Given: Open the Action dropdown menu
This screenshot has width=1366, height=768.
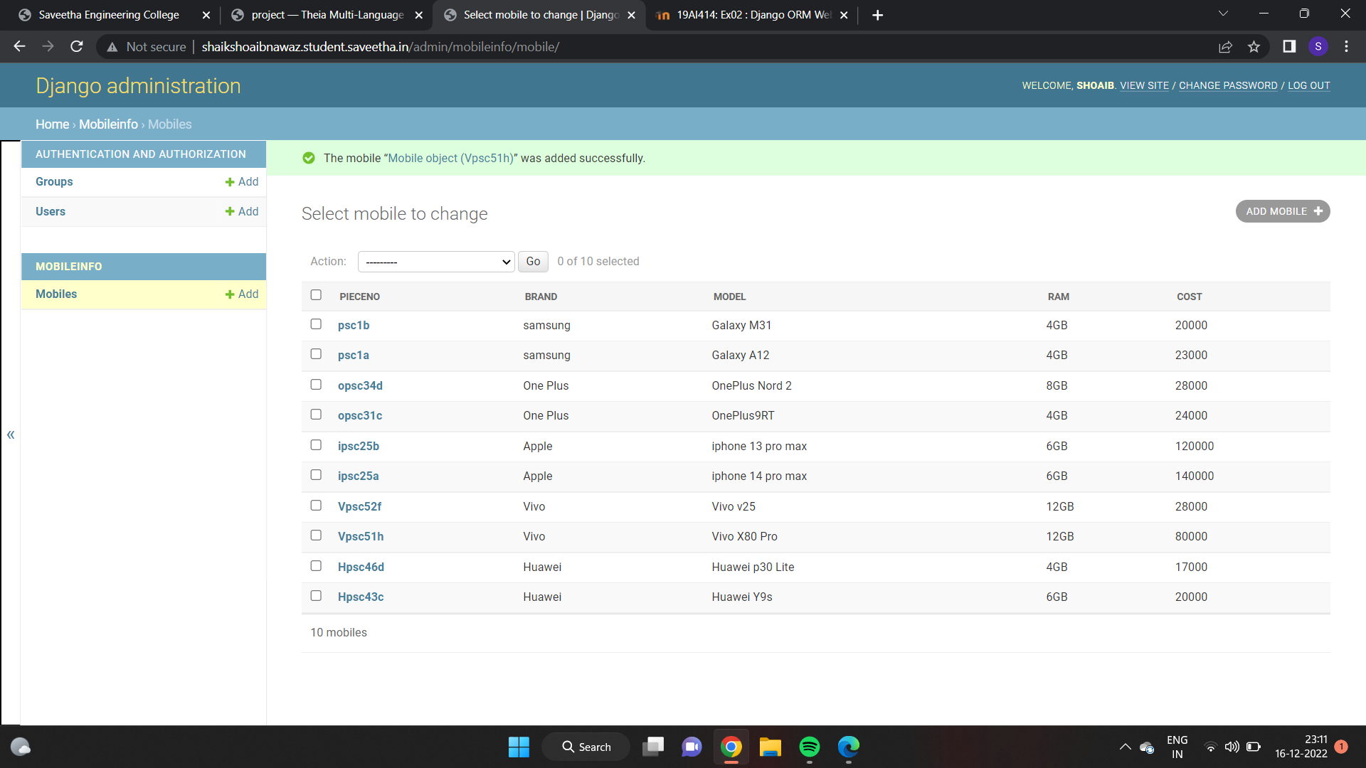Looking at the screenshot, I should pos(435,262).
